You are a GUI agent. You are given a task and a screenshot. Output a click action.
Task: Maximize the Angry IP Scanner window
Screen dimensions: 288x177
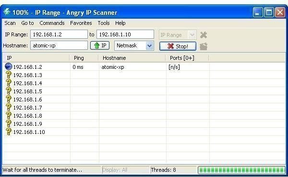269,12
